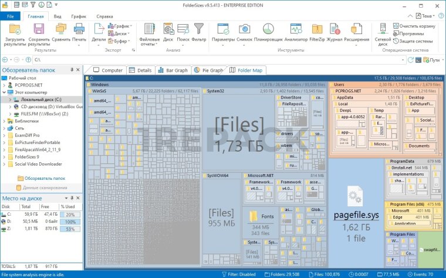The height and width of the screenshot is (278, 446).
Task: Click the Очистить корзину button
Action: point(413,26)
